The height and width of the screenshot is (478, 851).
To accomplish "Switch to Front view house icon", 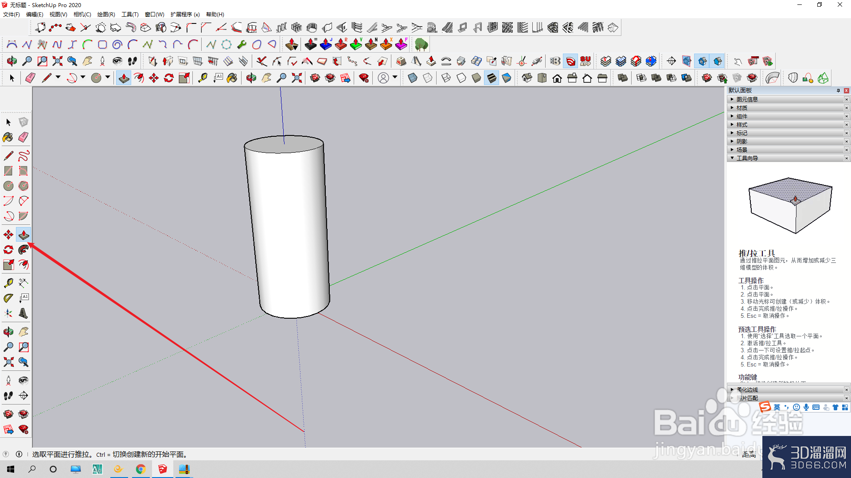I will [557, 78].
